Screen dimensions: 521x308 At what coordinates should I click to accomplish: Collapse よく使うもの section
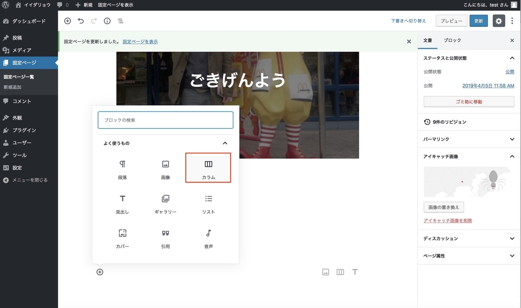tap(165, 143)
